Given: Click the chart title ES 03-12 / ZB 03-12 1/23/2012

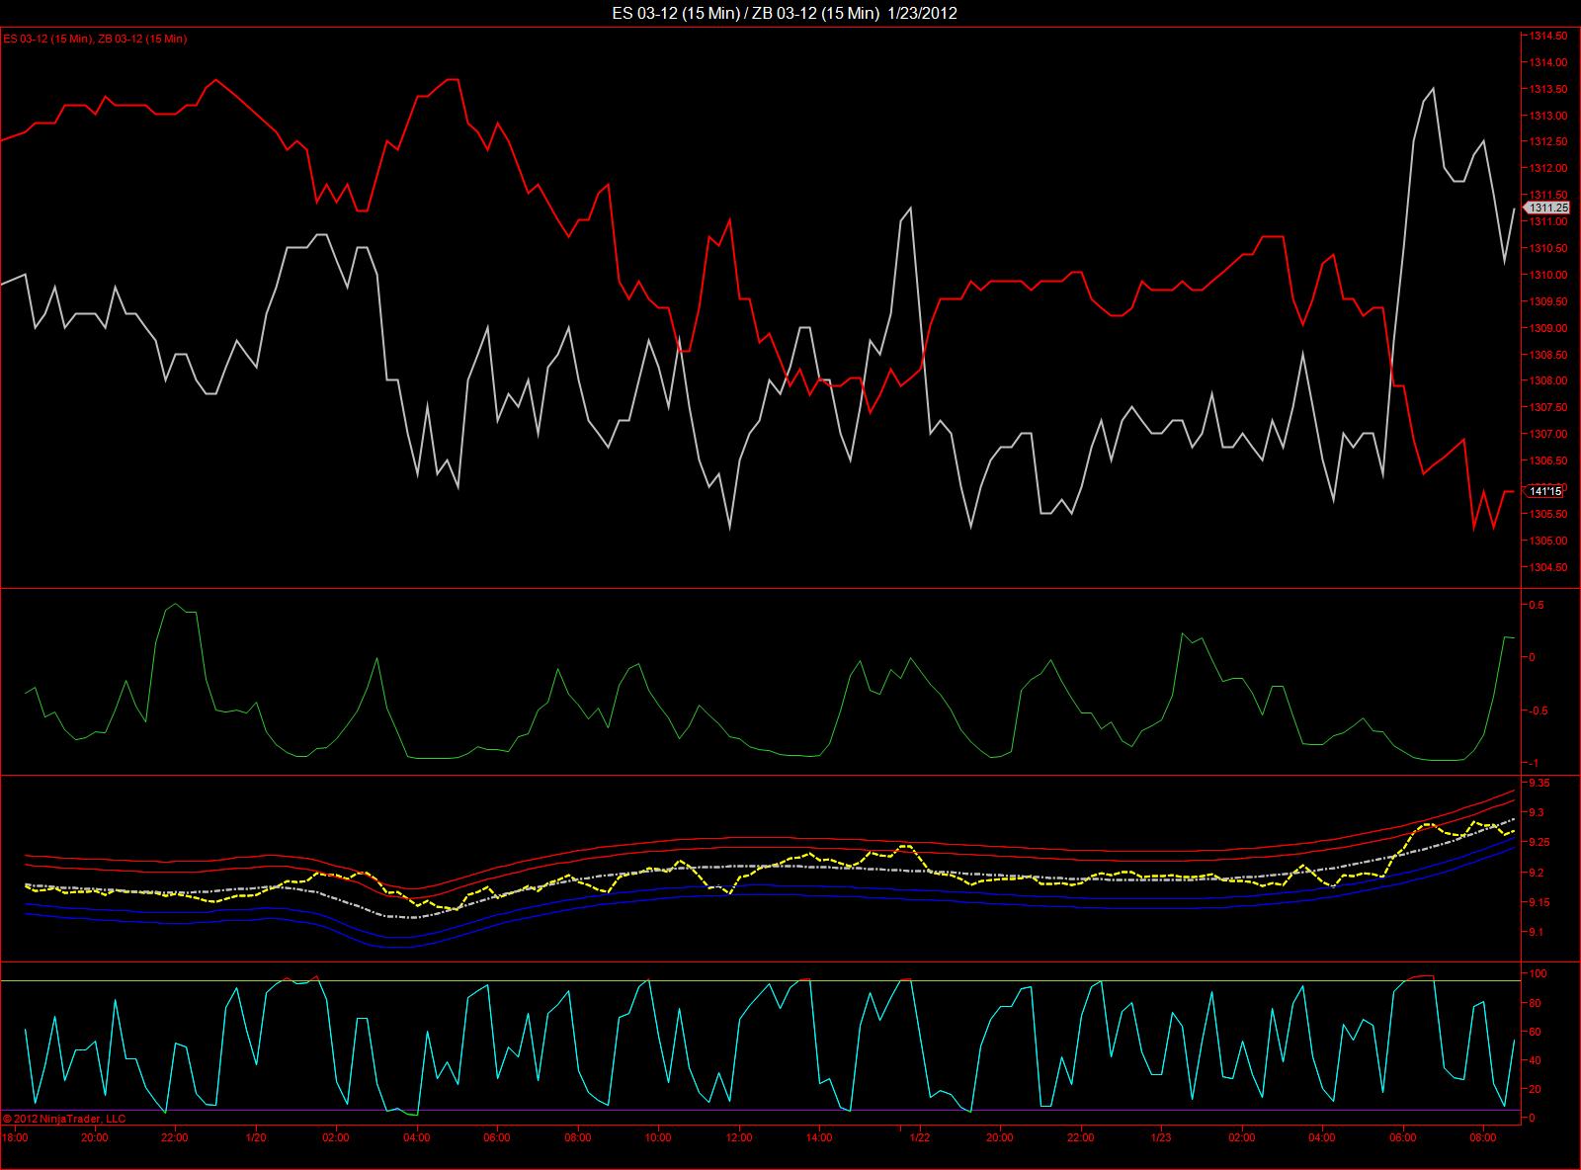Looking at the screenshot, I should coord(785,13).
